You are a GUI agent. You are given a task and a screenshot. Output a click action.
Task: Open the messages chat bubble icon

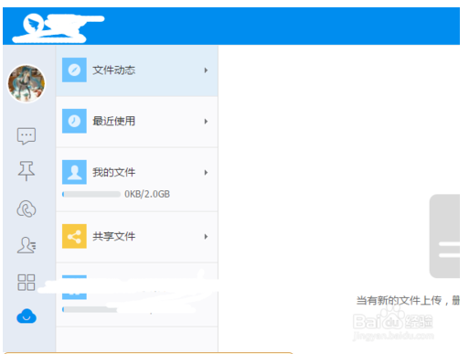pyautogui.click(x=27, y=136)
